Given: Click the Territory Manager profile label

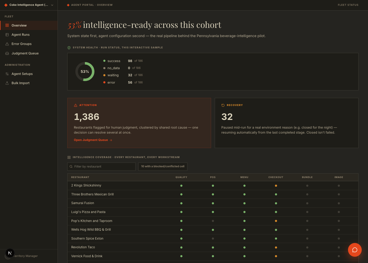Looking at the screenshot, I should (x=26, y=256).
